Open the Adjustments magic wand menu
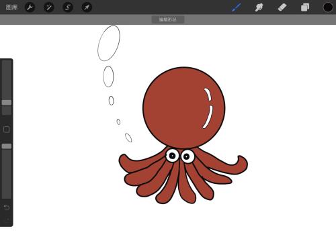This screenshot has height=245, width=336. 48,7
